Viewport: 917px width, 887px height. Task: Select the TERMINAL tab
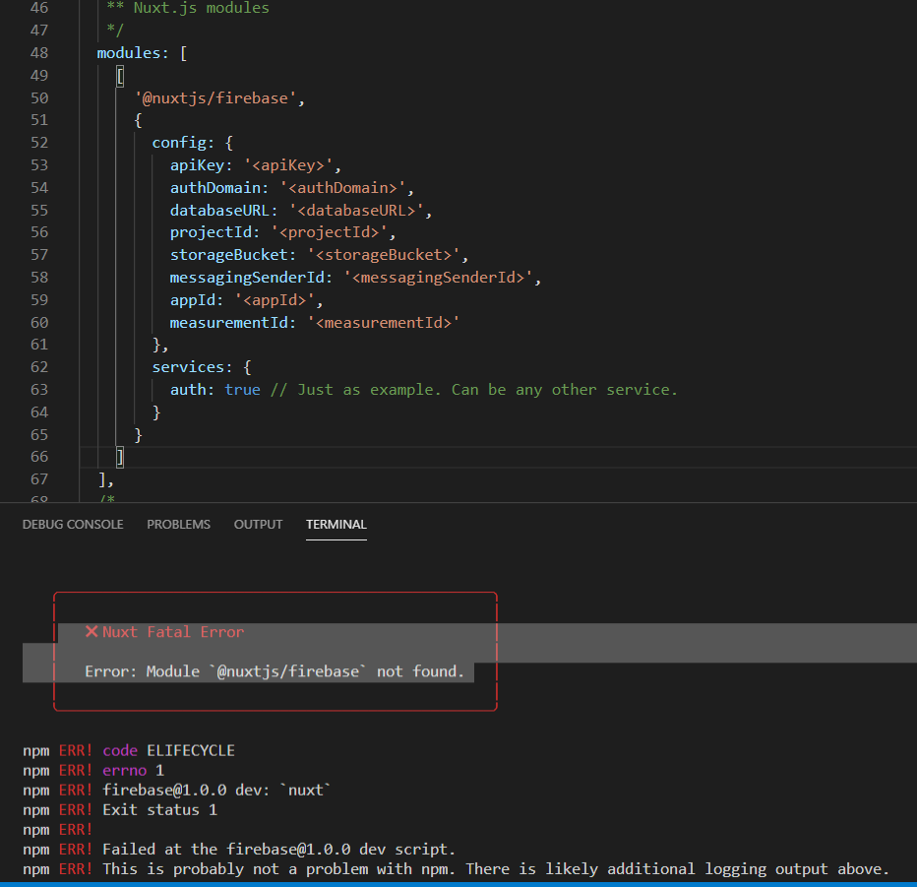(x=336, y=525)
